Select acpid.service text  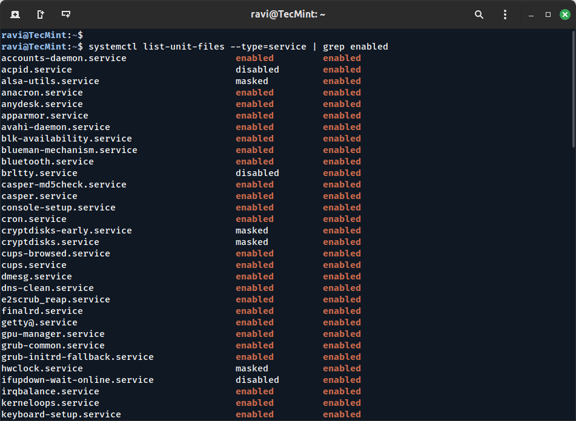coord(37,70)
